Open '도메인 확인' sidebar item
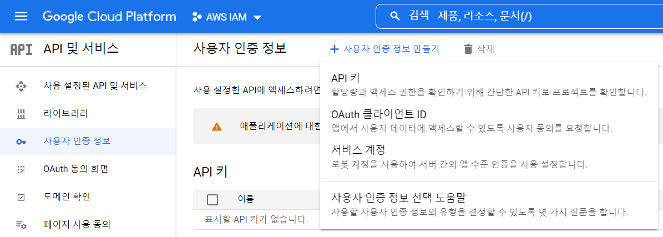The width and height of the screenshot is (663, 237). [x=88, y=197]
